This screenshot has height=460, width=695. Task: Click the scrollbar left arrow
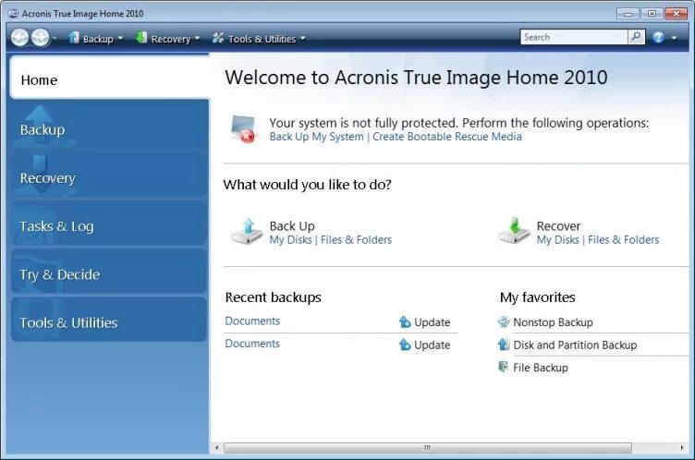click(217, 448)
